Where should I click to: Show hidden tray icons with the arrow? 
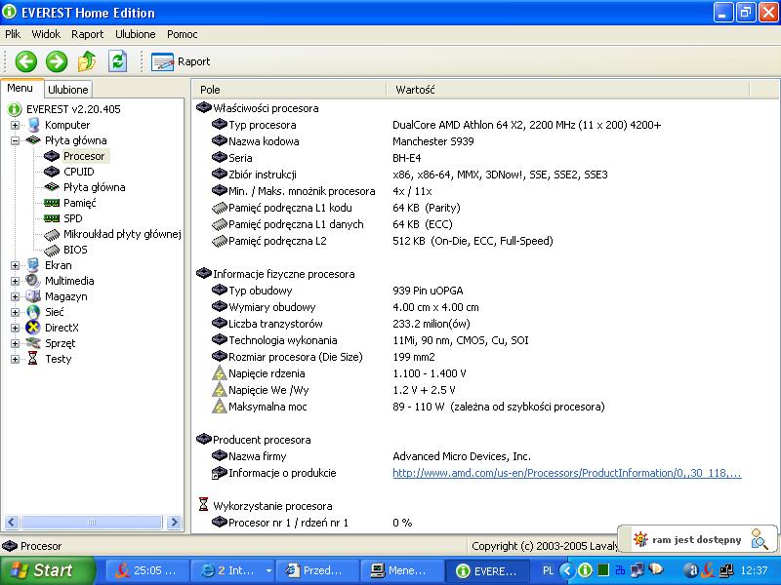click(567, 570)
